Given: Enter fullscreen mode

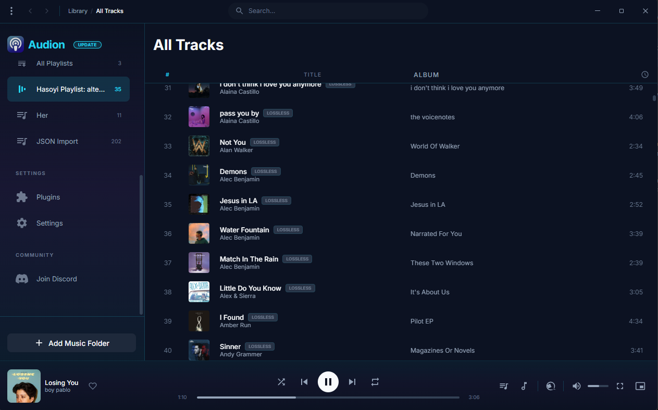Looking at the screenshot, I should tap(619, 386).
